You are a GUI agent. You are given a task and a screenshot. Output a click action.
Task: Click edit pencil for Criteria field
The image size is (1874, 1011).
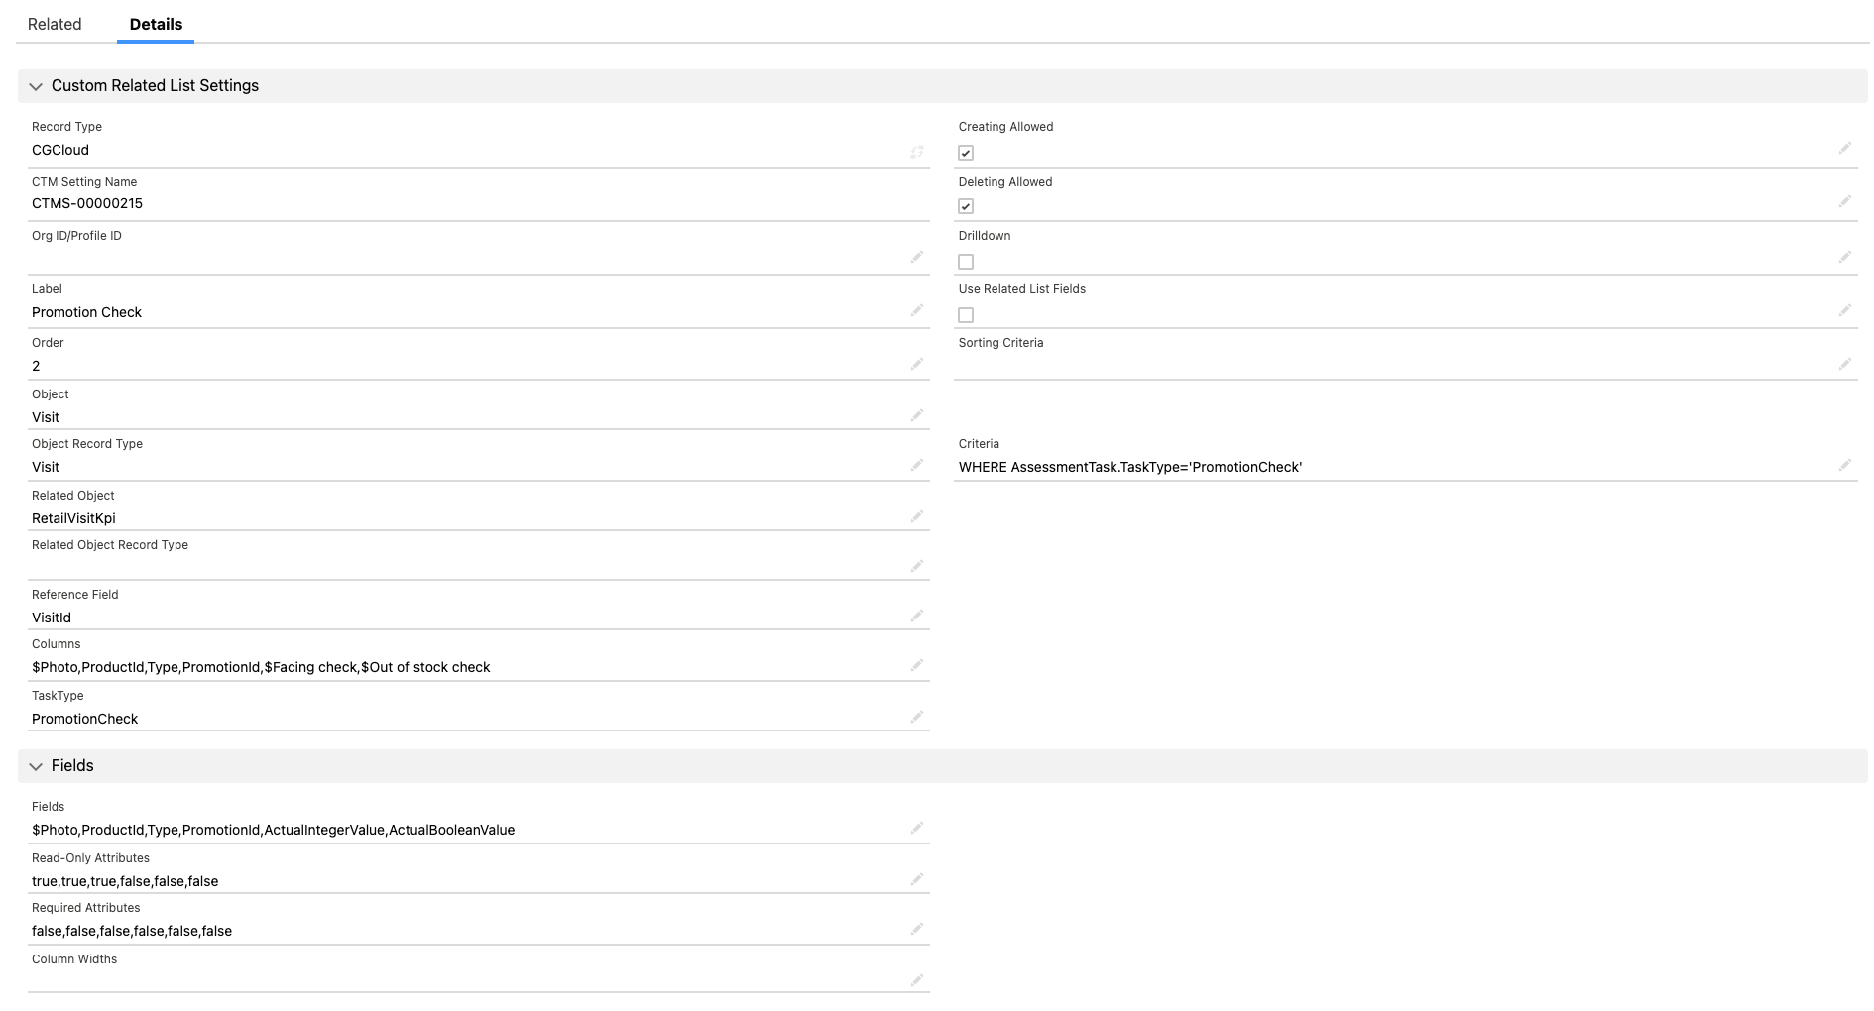point(1845,465)
